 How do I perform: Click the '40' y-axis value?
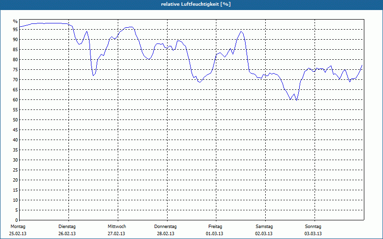tap(15, 140)
